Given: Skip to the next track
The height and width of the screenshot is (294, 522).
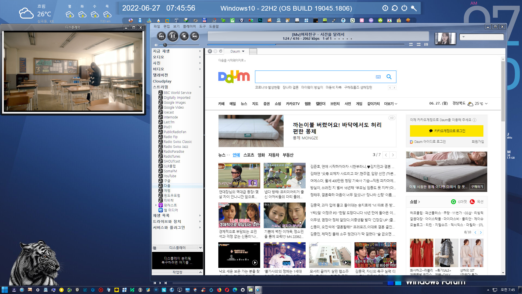Looking at the screenshot, I should click(x=195, y=36).
